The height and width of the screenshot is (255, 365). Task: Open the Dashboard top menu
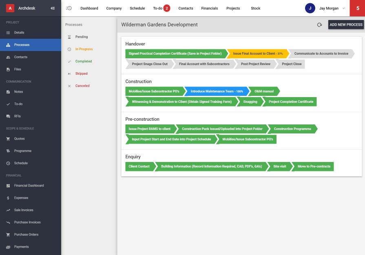click(x=89, y=8)
